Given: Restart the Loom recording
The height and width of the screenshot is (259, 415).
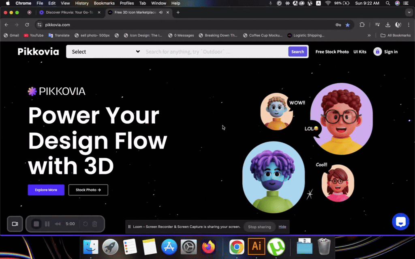Looking at the screenshot, I should point(85,224).
